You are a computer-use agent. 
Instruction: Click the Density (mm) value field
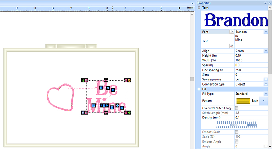point(250,117)
